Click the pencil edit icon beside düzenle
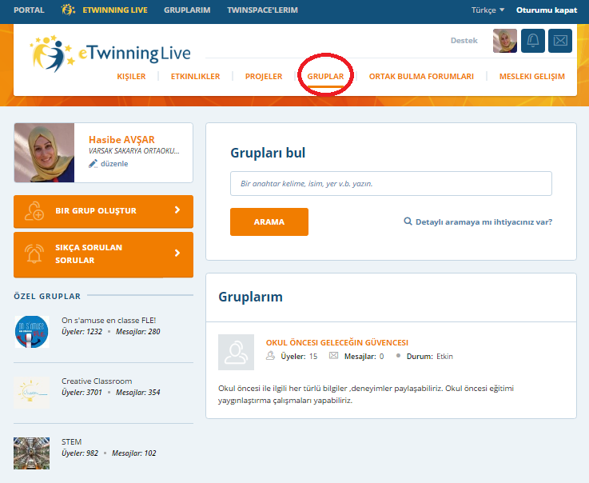 [93, 163]
